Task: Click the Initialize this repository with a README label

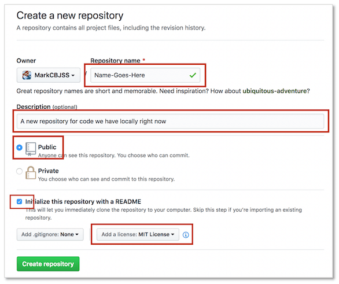Action: click(83, 202)
